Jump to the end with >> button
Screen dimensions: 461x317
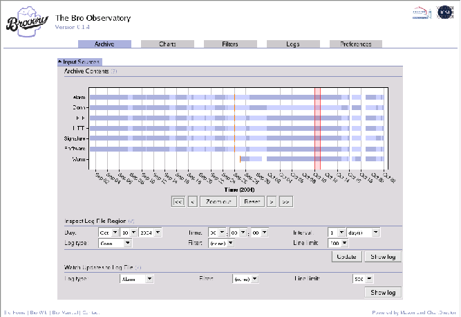click(x=285, y=201)
